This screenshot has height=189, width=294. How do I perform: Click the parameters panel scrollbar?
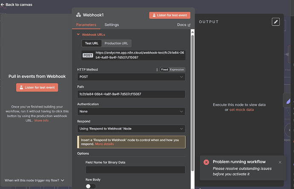(193, 103)
